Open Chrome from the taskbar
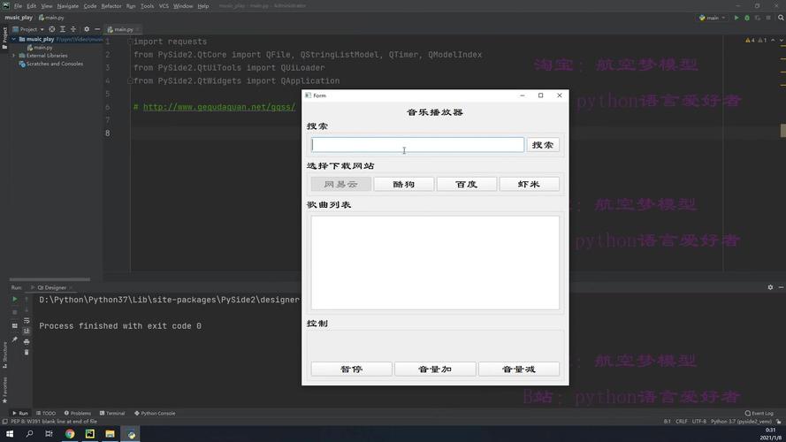 (x=70, y=434)
